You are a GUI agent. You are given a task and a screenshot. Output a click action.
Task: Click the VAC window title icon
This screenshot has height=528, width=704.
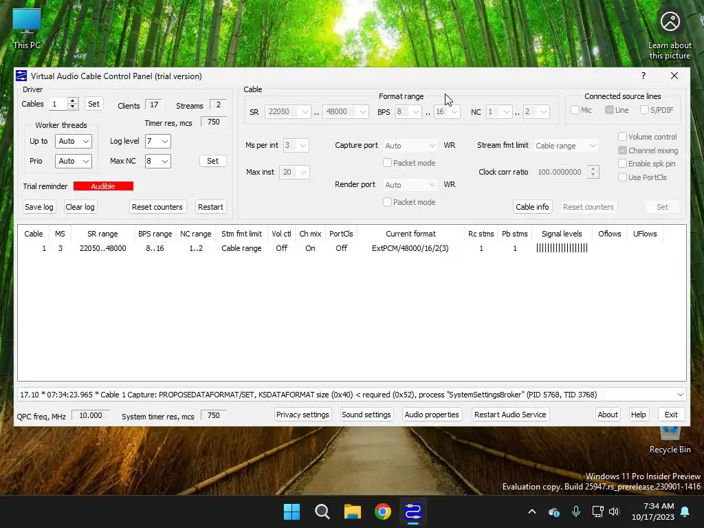[x=21, y=76]
